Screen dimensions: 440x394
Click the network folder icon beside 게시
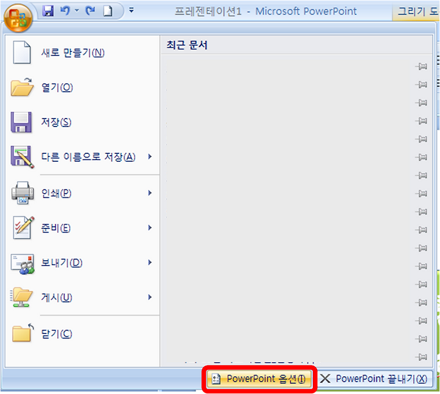[x=21, y=297]
